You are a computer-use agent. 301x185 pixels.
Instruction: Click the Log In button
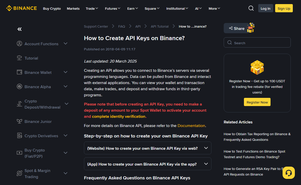(x=265, y=8)
